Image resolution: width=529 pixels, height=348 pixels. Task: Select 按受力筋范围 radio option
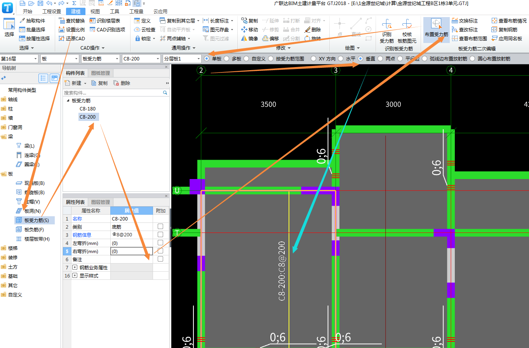point(271,59)
